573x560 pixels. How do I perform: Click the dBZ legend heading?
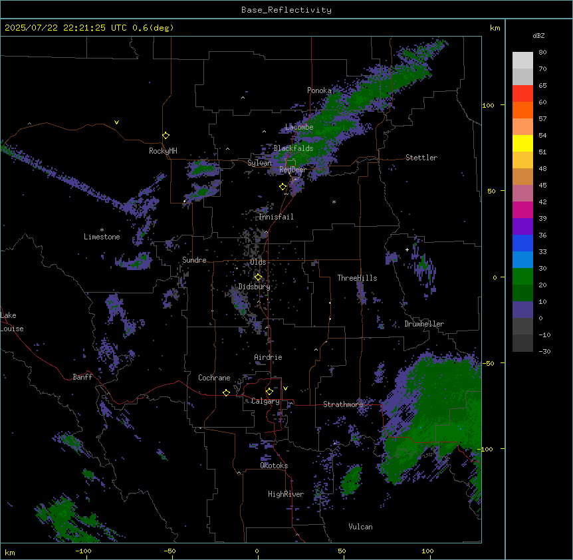pos(538,35)
